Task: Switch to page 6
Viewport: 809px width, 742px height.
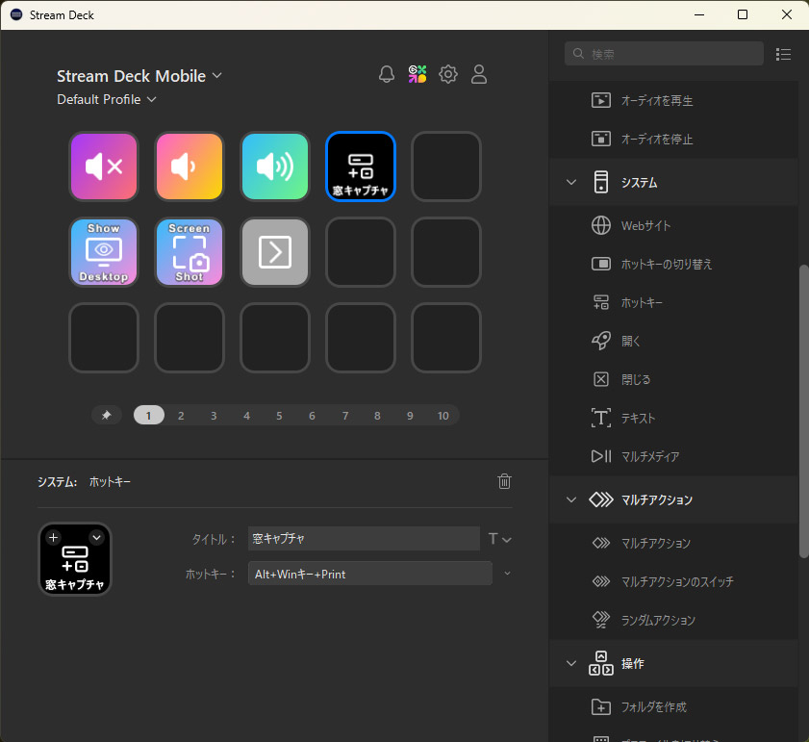Action: coord(312,415)
